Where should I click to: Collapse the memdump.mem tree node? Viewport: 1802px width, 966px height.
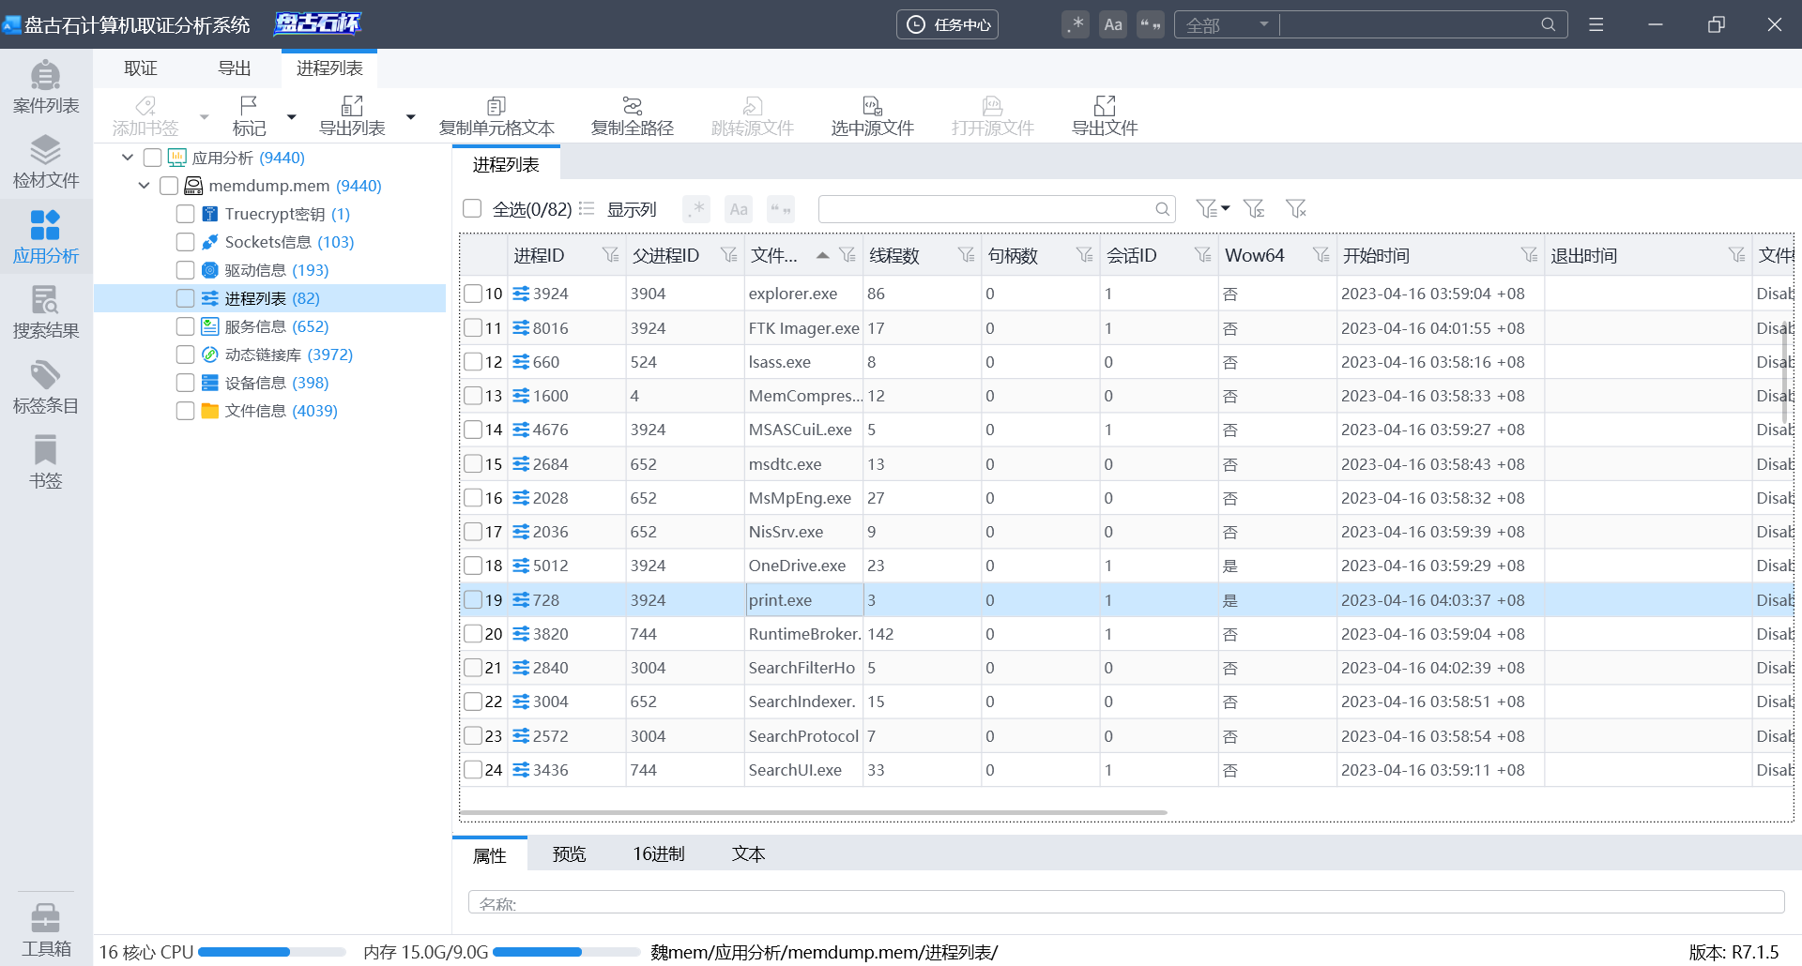pyautogui.click(x=145, y=186)
